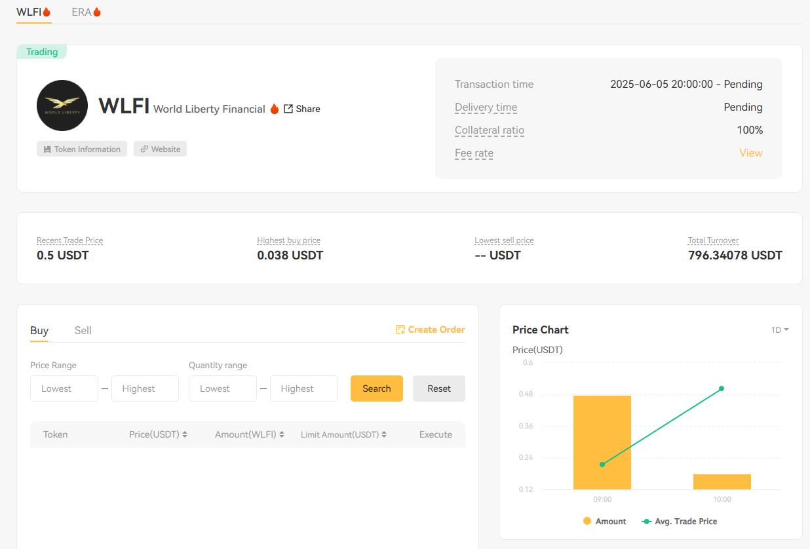Click the 0.038 USDT highest buy value
The image size is (810, 549).
[290, 256]
